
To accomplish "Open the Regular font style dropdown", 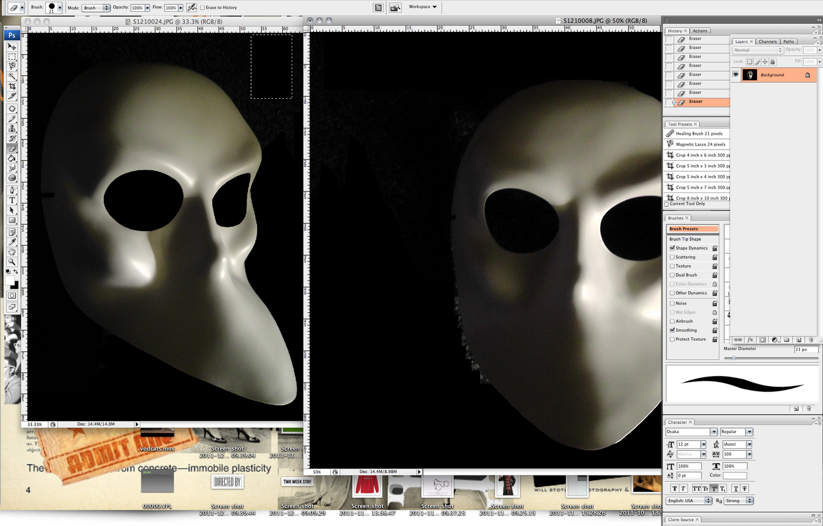I will tap(749, 432).
